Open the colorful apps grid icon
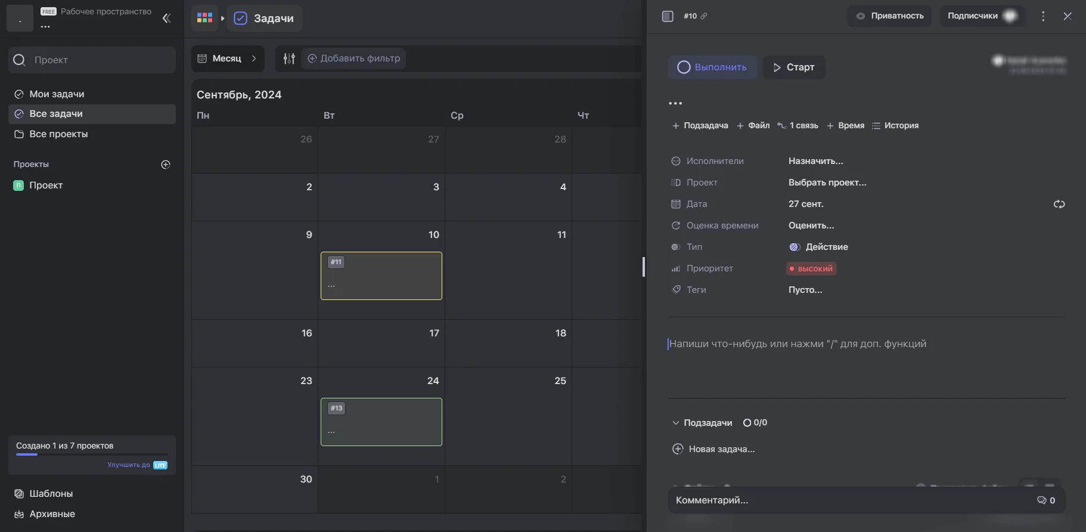 point(204,18)
